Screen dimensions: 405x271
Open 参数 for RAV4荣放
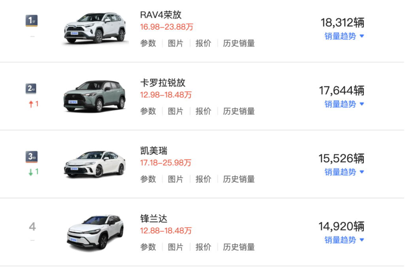[148, 43]
